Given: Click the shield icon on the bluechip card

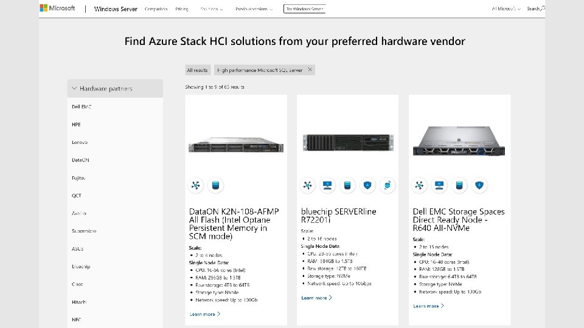Looking at the screenshot, I should pyautogui.click(x=367, y=185).
